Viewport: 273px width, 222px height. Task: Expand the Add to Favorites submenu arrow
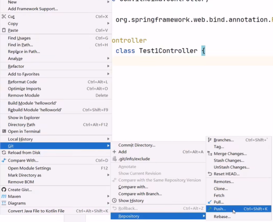[108, 74]
